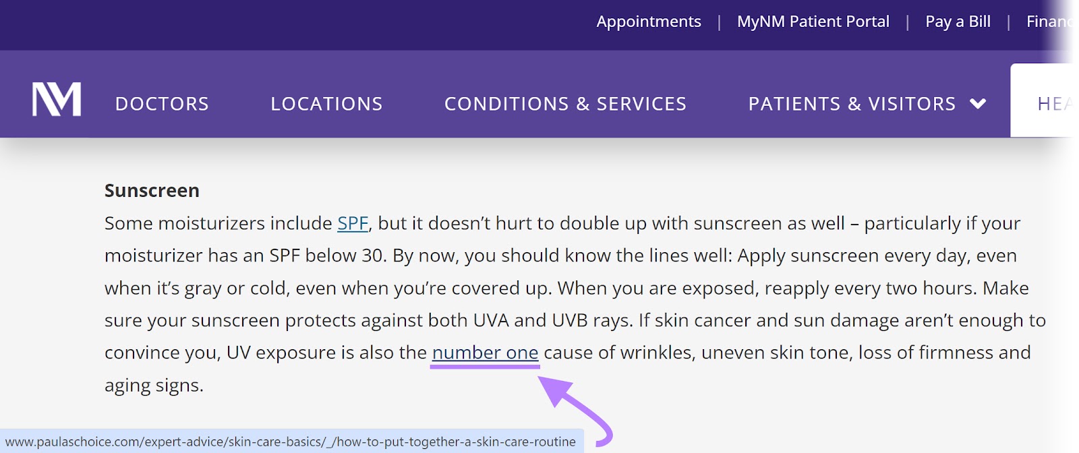Image resolution: width=1079 pixels, height=453 pixels.
Task: Open the Locations navigation menu
Action: (x=326, y=104)
